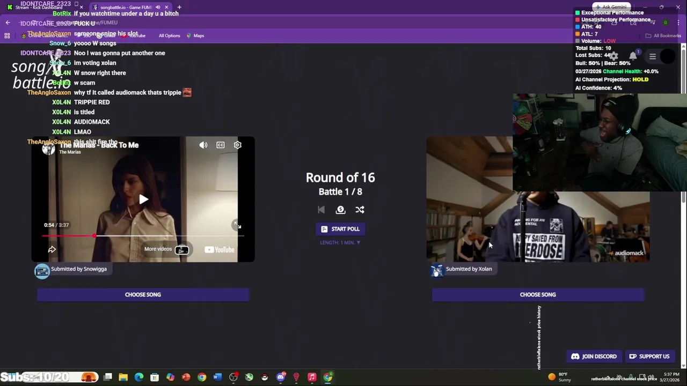This screenshot has width=687, height=386.
Task: Open Microsoft Word from the taskbar
Action: [217, 377]
